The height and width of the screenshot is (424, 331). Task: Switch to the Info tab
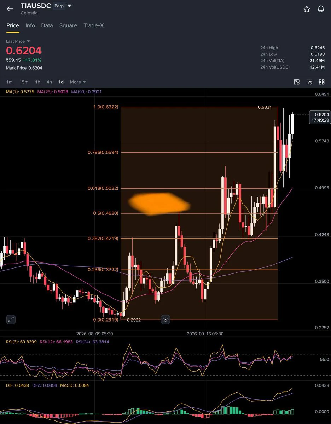click(x=30, y=25)
